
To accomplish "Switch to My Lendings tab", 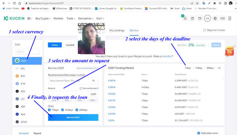I will pos(117,30).
